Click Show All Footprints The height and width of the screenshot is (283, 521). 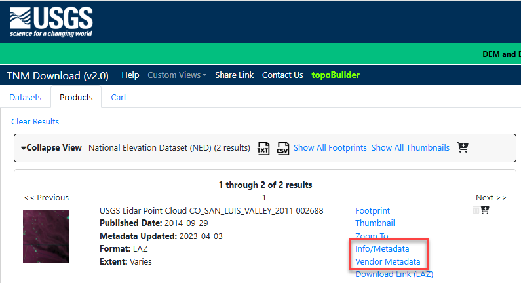pyautogui.click(x=330, y=148)
